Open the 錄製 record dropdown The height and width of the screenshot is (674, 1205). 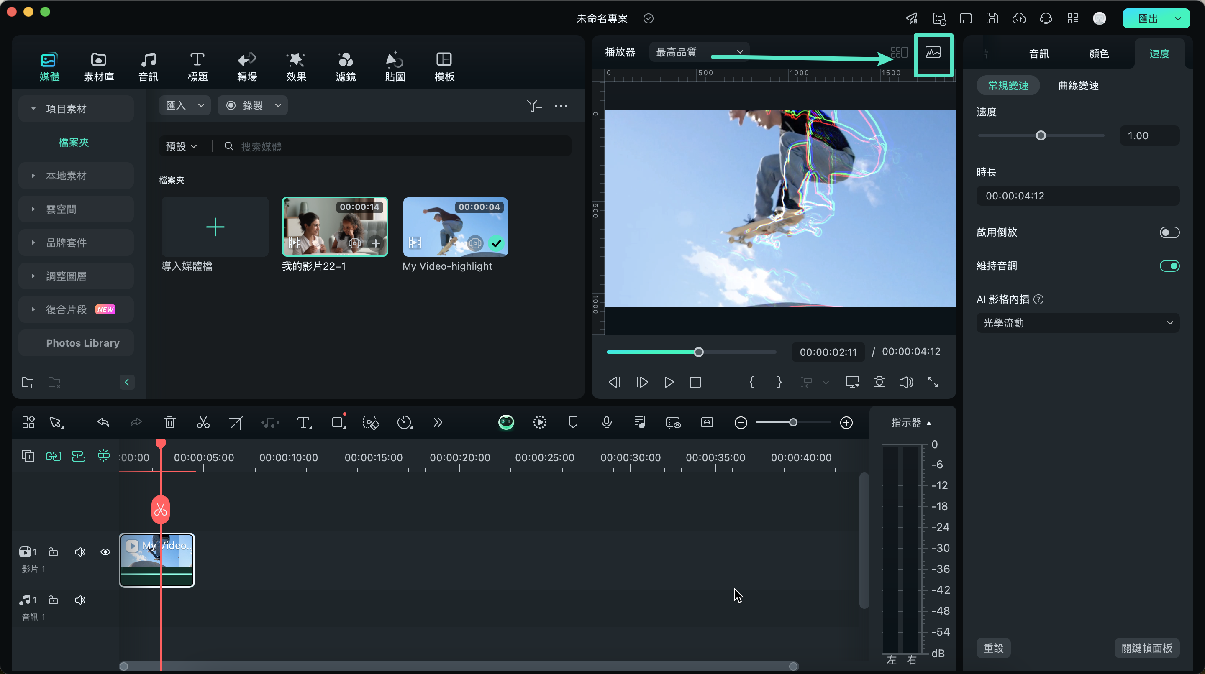coord(253,106)
